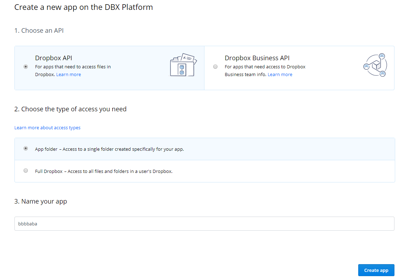Click the App folder option description text
The height and width of the screenshot is (280, 411).
109,149
